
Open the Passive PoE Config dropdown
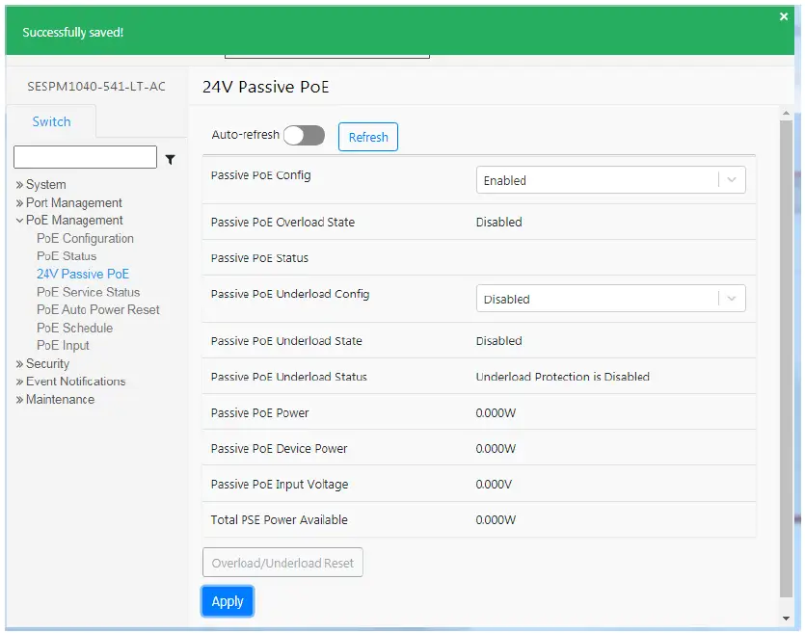[x=610, y=180]
